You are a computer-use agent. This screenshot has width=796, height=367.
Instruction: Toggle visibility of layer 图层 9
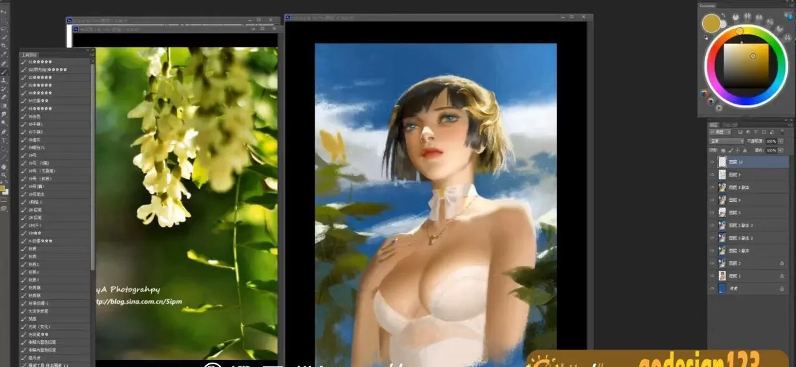click(x=712, y=174)
